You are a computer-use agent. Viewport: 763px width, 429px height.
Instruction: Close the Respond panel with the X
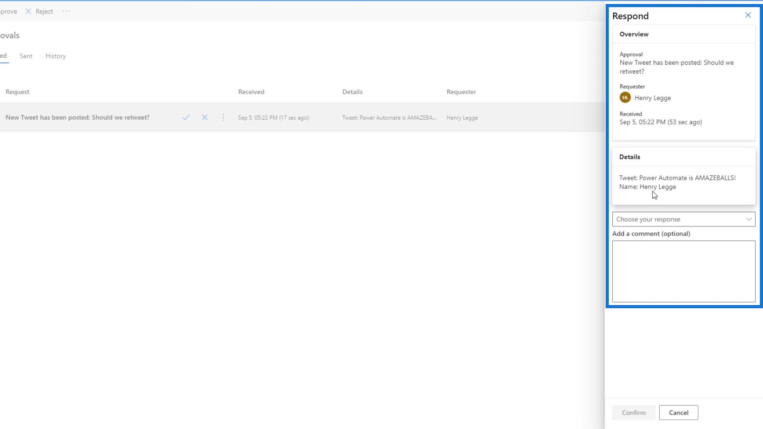748,15
